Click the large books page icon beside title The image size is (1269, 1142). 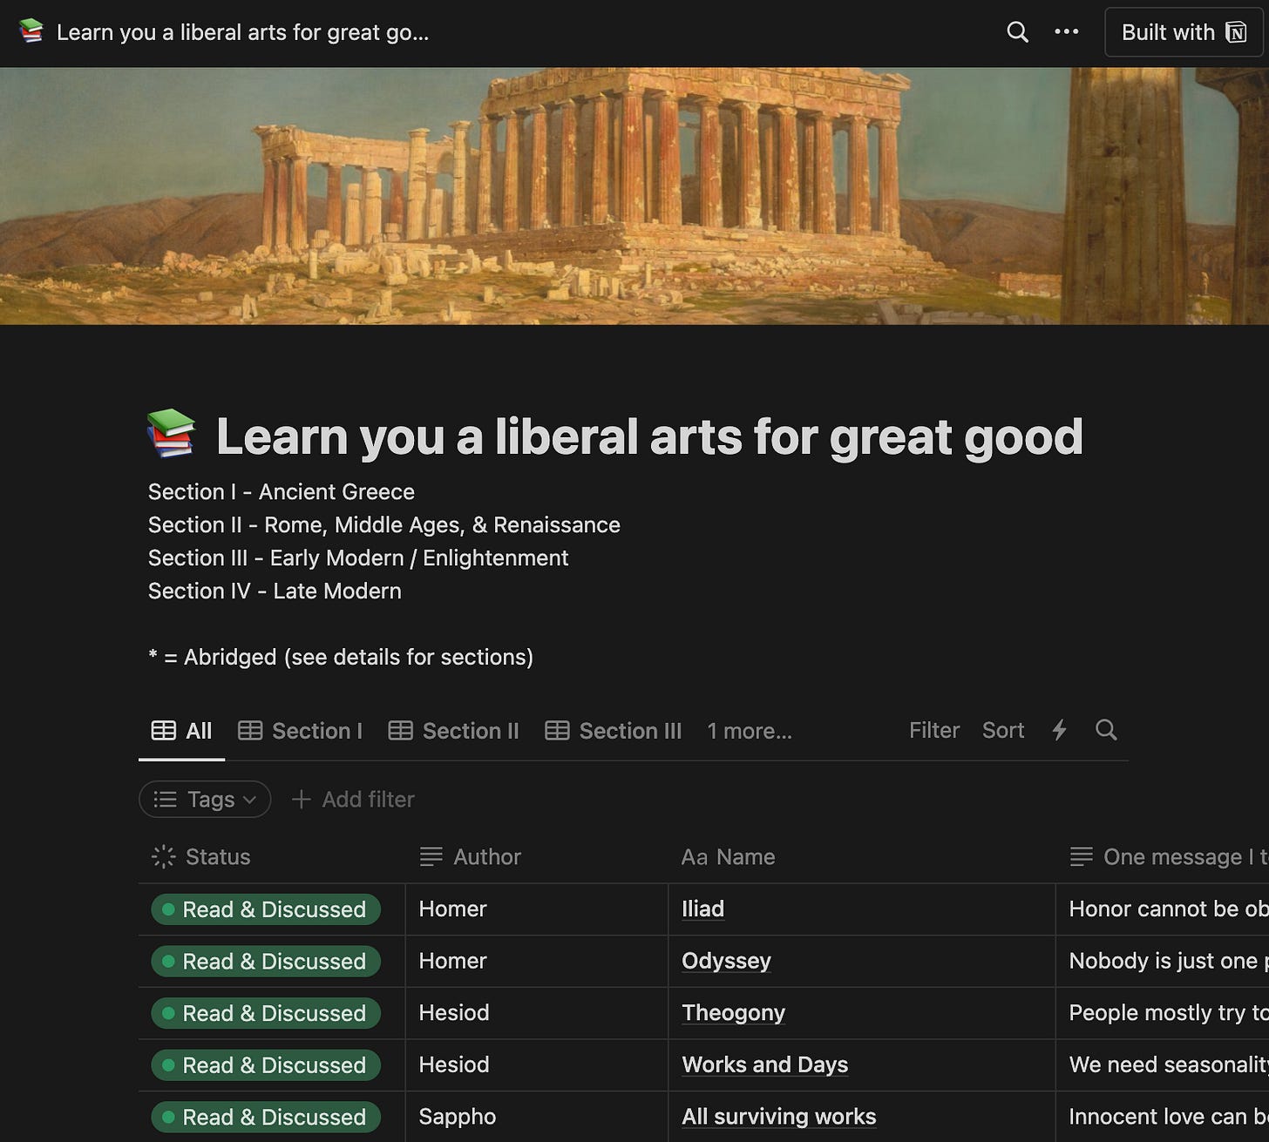click(x=172, y=435)
